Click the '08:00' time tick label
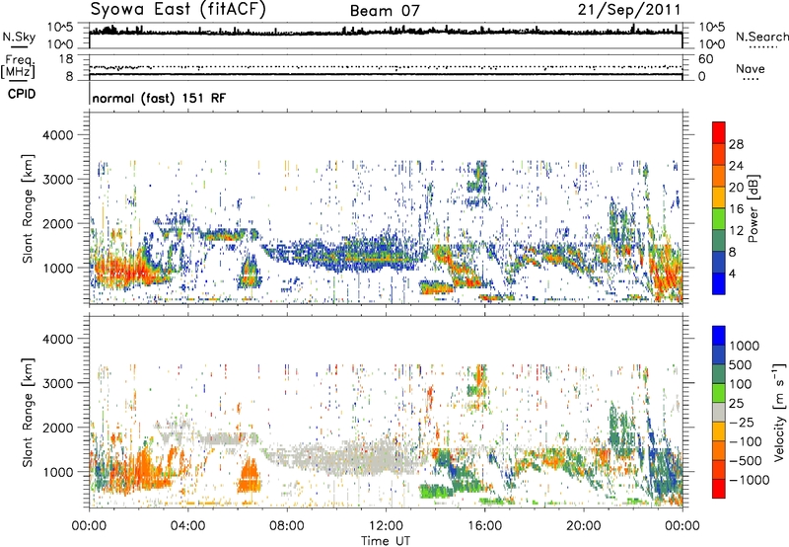Image resolution: width=789 pixels, height=547 pixels. [287, 526]
